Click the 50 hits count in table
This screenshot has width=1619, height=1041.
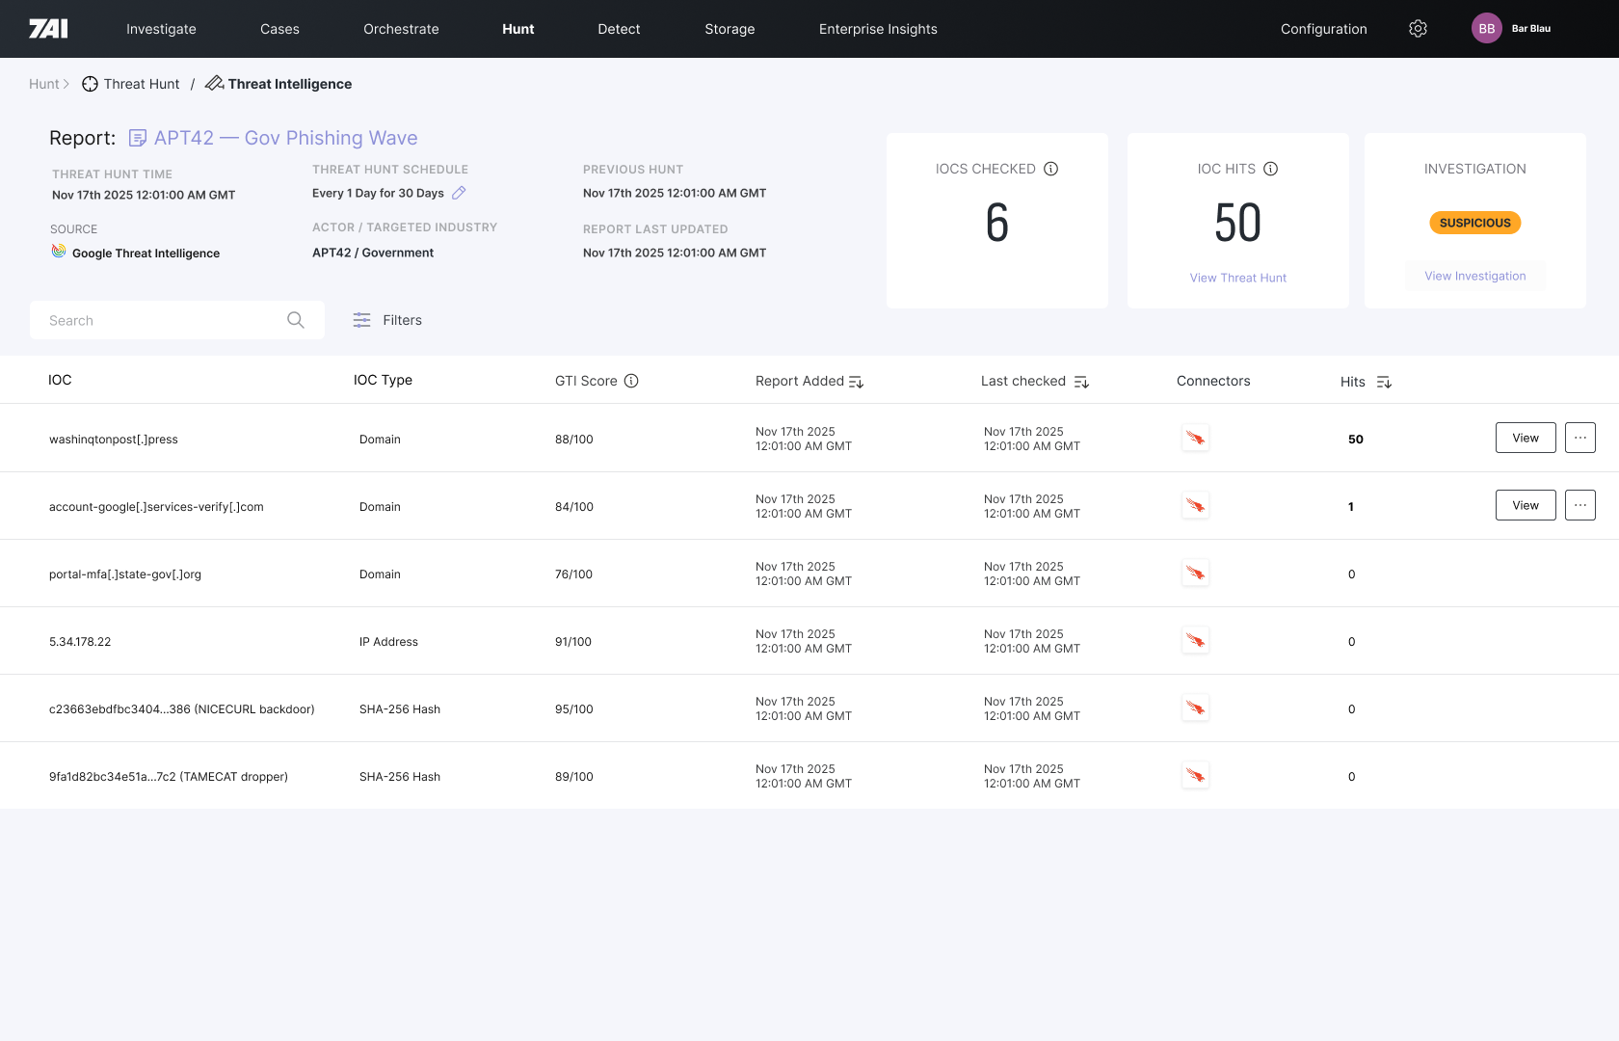click(x=1356, y=440)
